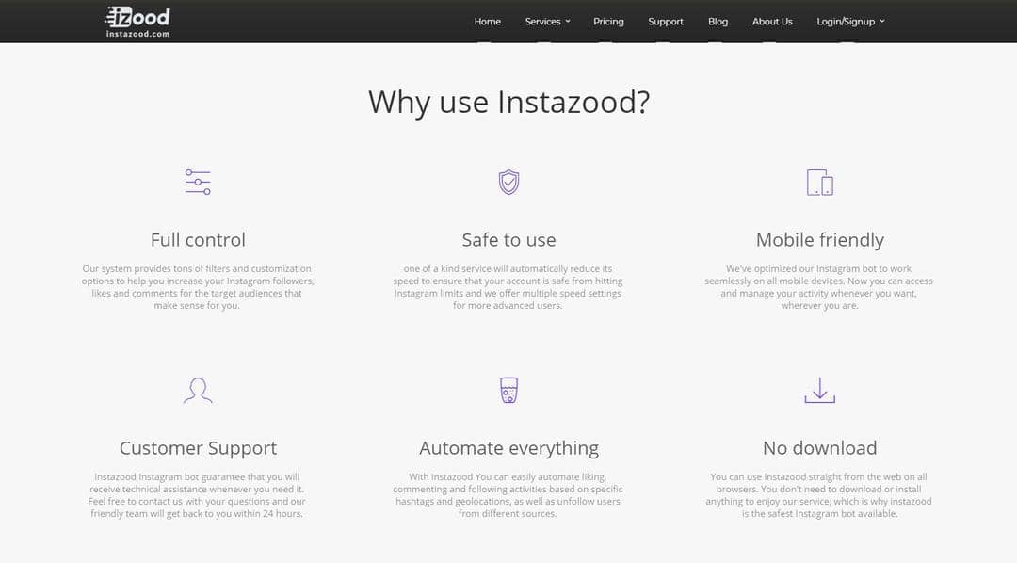Viewport: 1017px width, 563px height.
Task: Open the About Us page
Action: [772, 22]
